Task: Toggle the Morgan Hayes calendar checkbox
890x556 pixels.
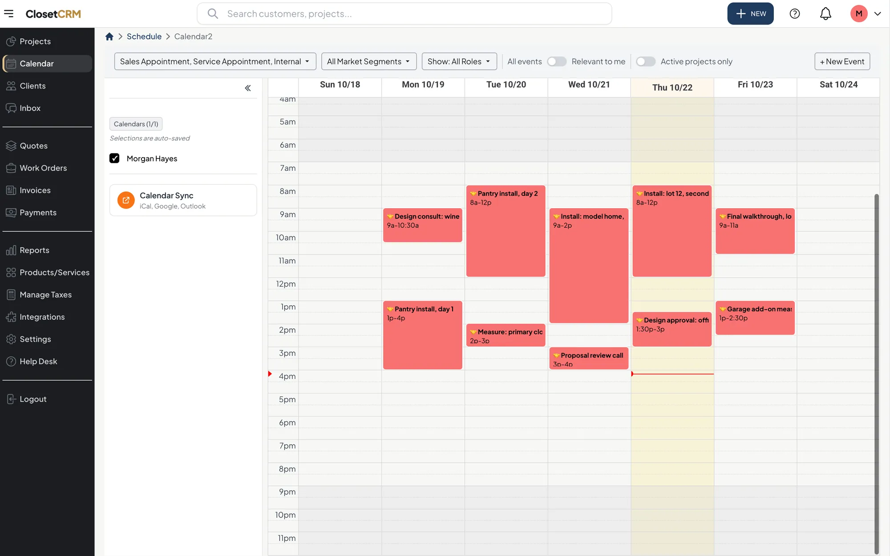Action: pyautogui.click(x=114, y=158)
